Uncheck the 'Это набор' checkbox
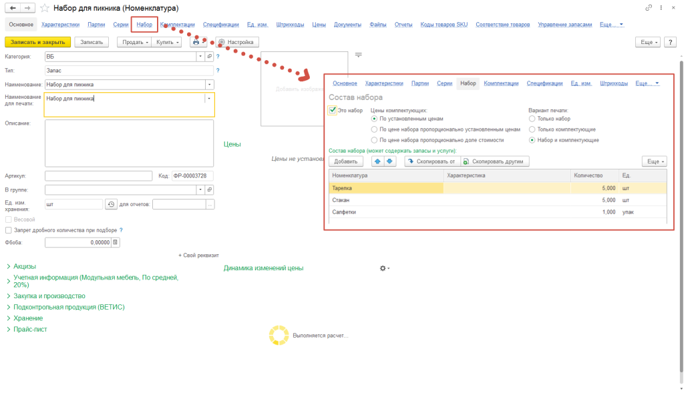This screenshot has width=684, height=397. tap(333, 110)
